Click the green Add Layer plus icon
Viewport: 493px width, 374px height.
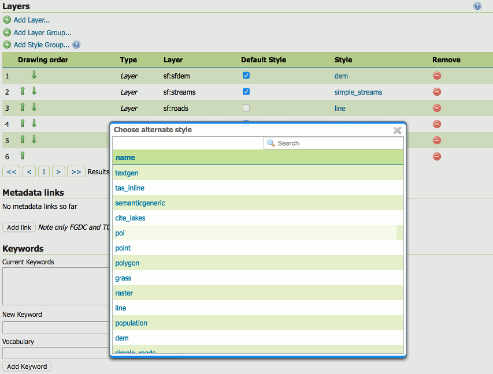[7, 20]
